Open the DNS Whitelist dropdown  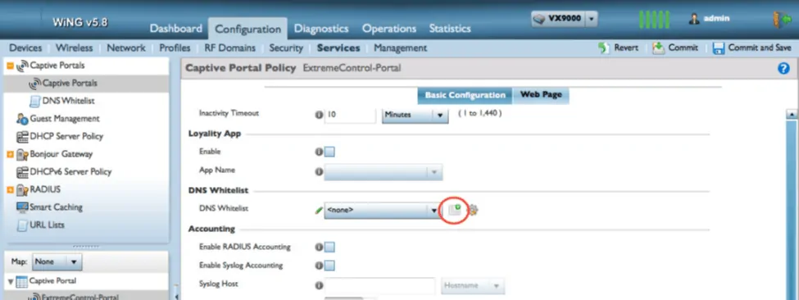coord(381,210)
